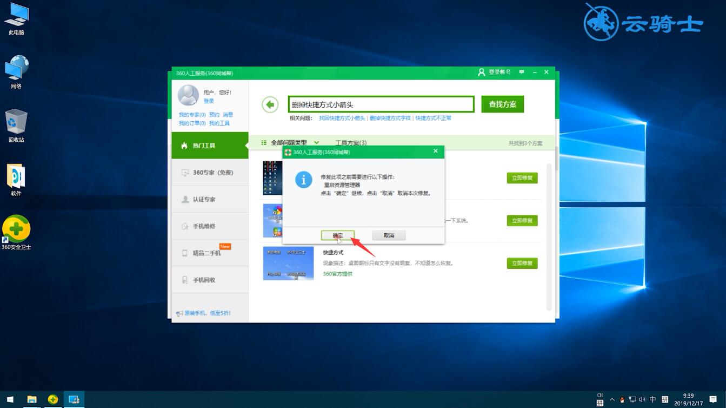Click the flame icon beside 热门工具
Image resolution: width=726 pixels, height=408 pixels.
184,146
